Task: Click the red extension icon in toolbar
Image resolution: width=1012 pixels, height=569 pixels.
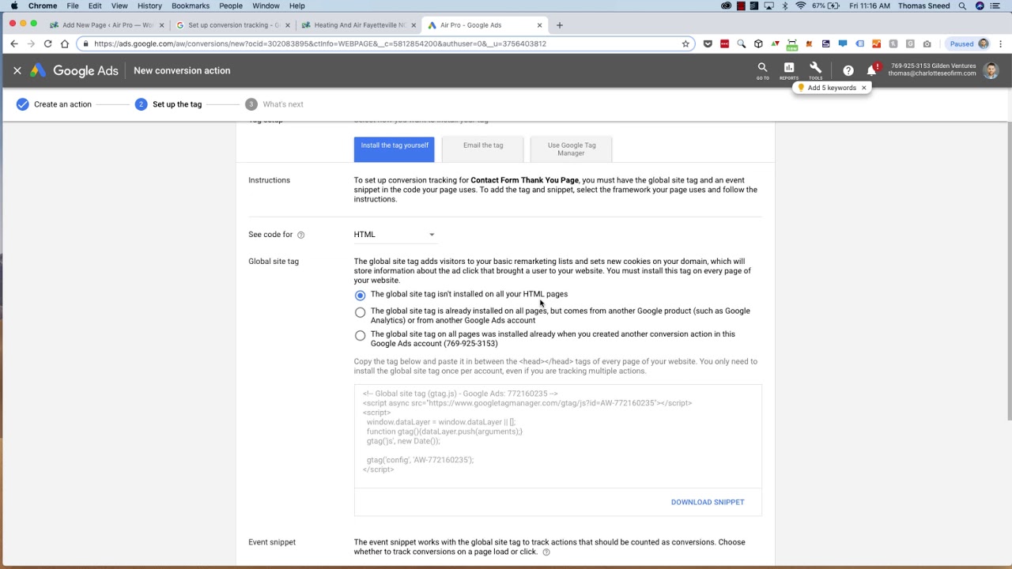Action: coord(724,43)
